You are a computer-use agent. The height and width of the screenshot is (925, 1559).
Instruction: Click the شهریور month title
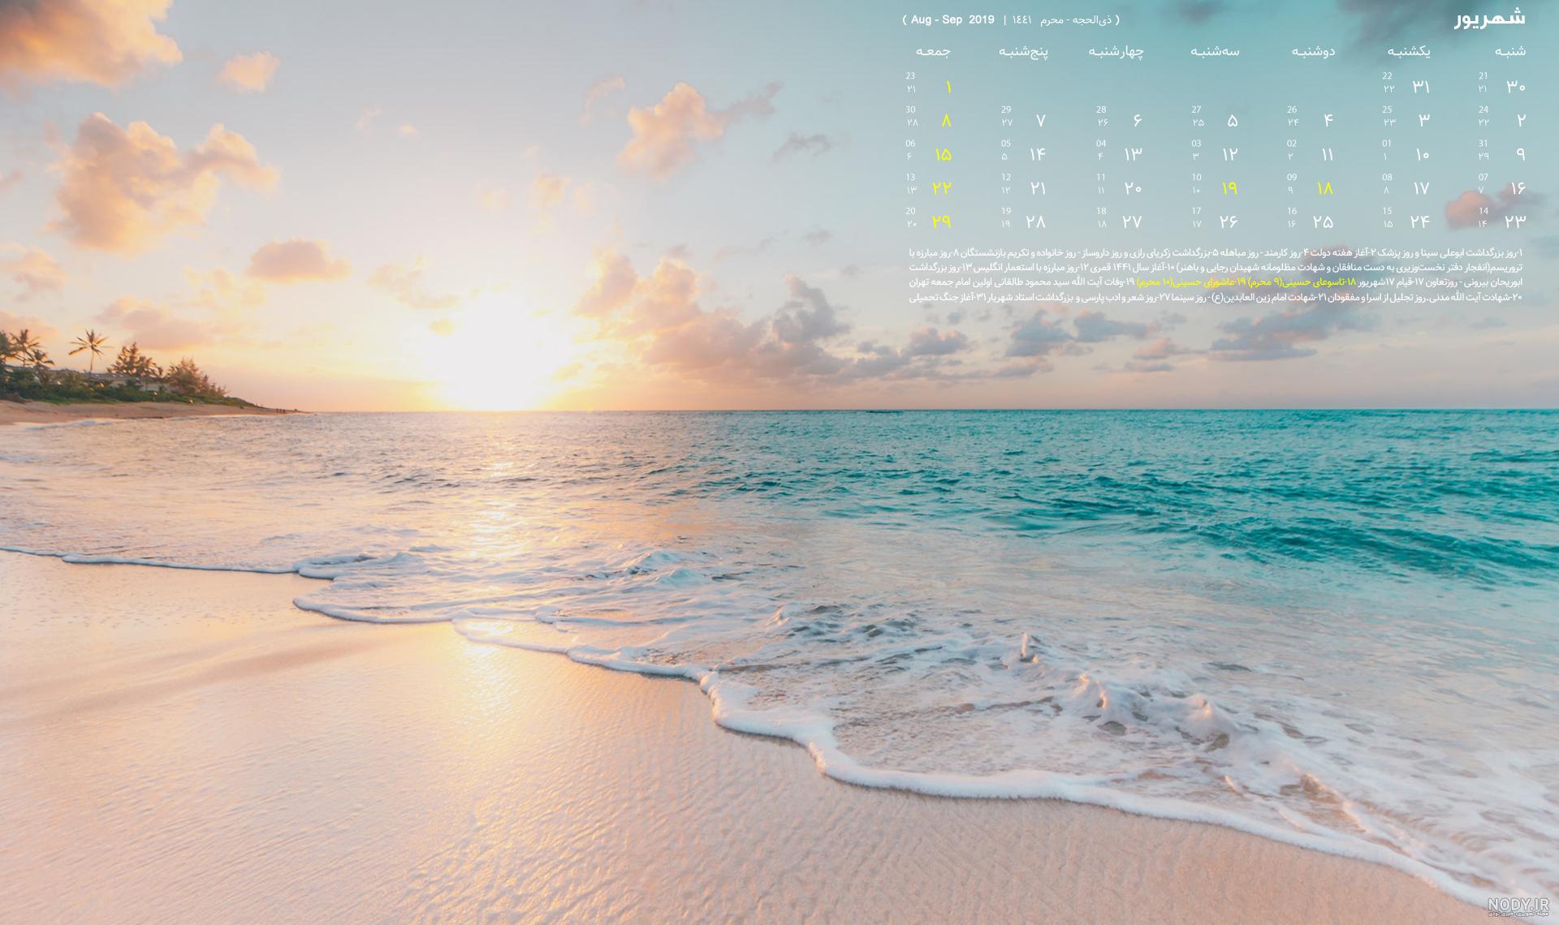(x=1490, y=19)
